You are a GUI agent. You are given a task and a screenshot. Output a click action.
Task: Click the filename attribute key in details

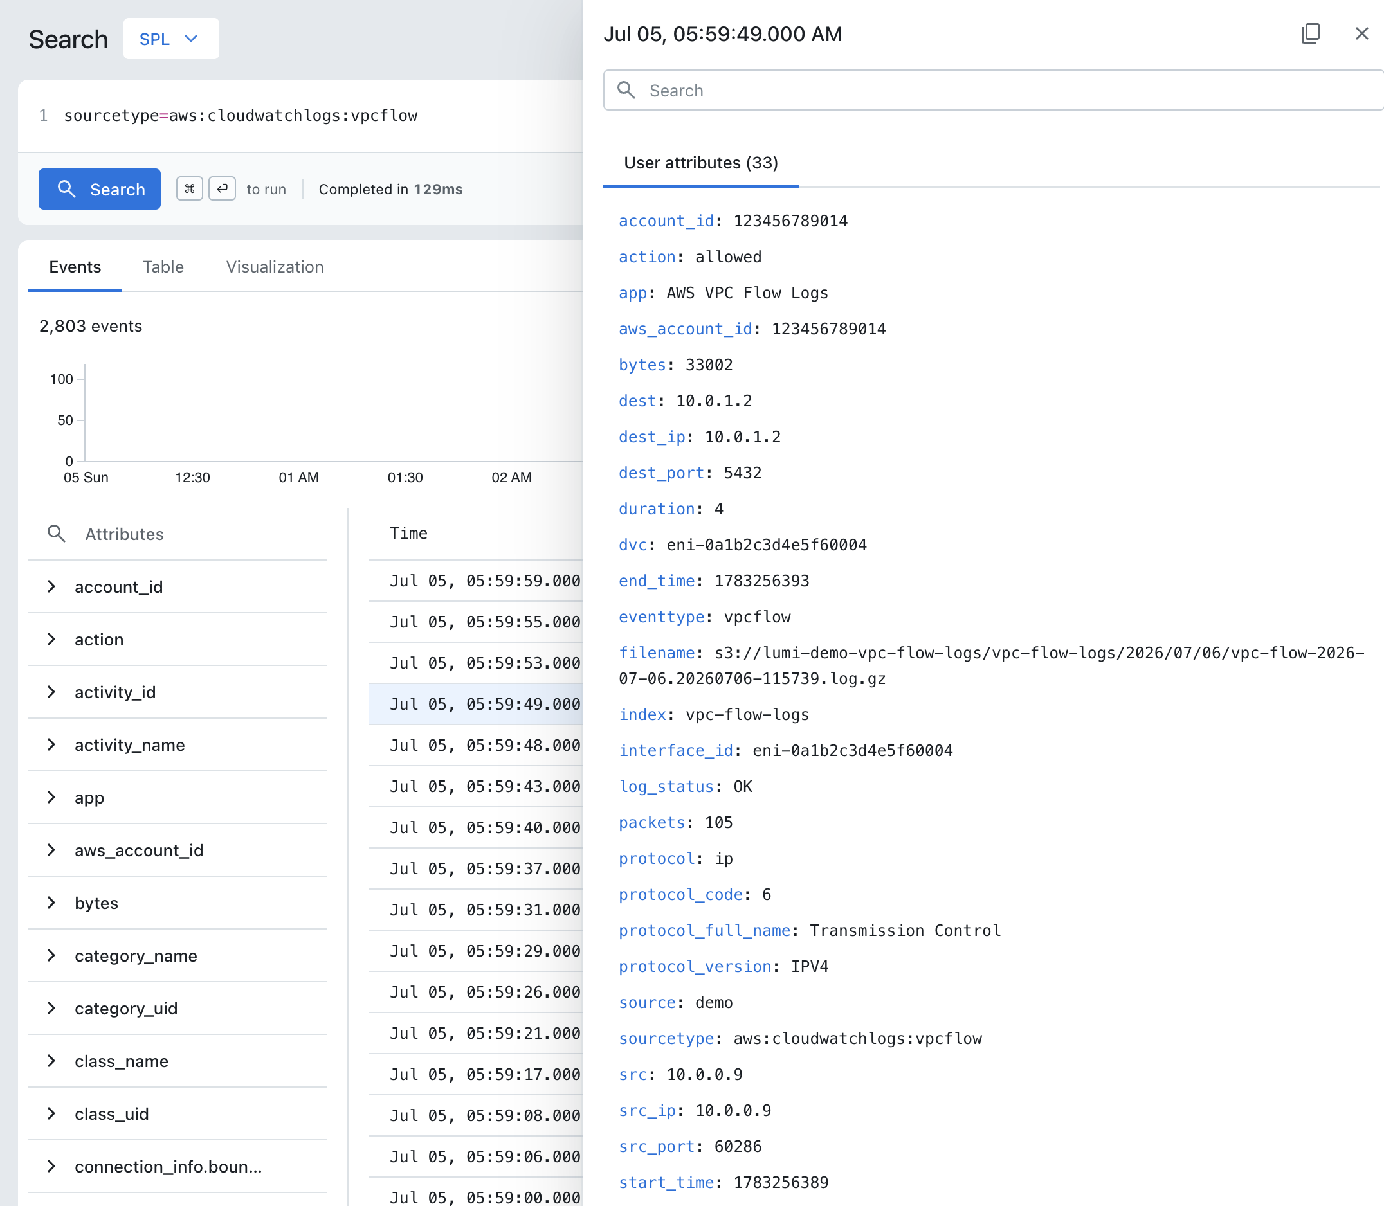[657, 652]
